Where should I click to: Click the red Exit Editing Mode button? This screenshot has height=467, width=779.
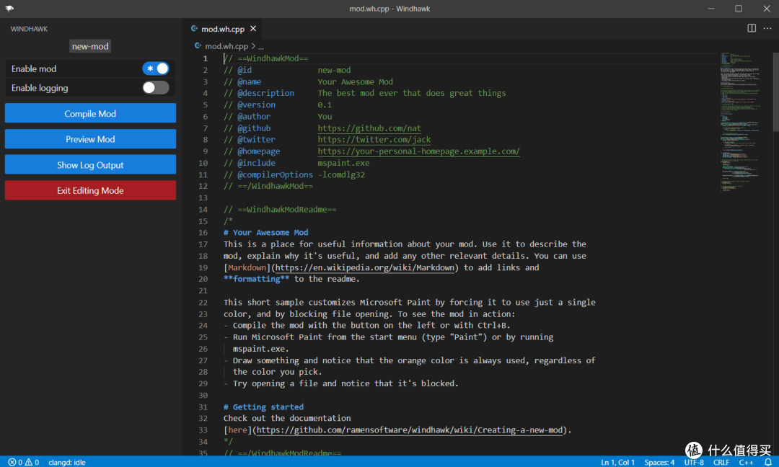90,190
